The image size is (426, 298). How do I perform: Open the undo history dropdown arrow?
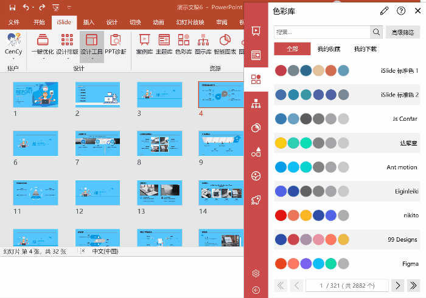(x=32, y=7)
